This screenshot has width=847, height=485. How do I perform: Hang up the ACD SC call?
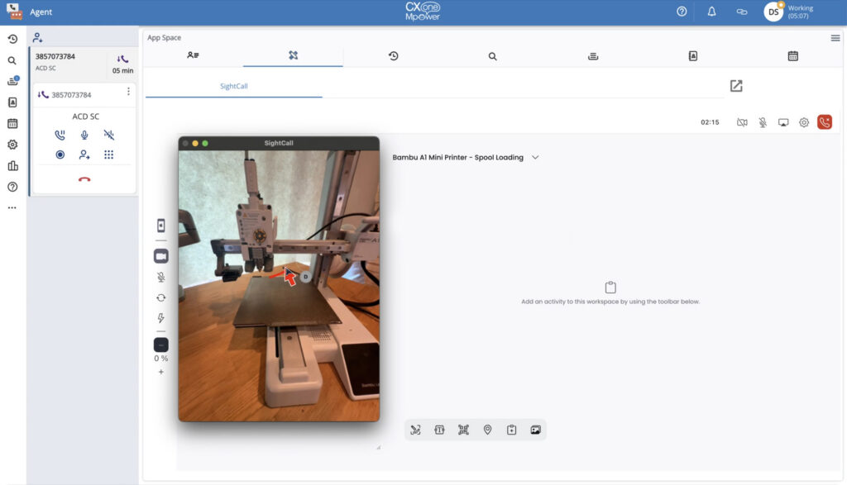tap(84, 179)
